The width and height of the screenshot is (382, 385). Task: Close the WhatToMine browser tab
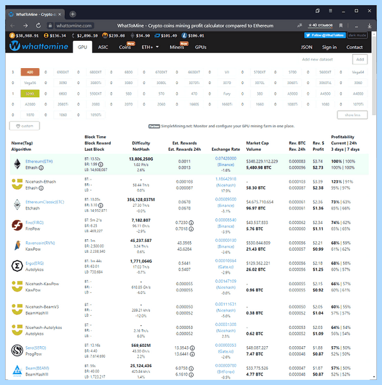click(59, 14)
